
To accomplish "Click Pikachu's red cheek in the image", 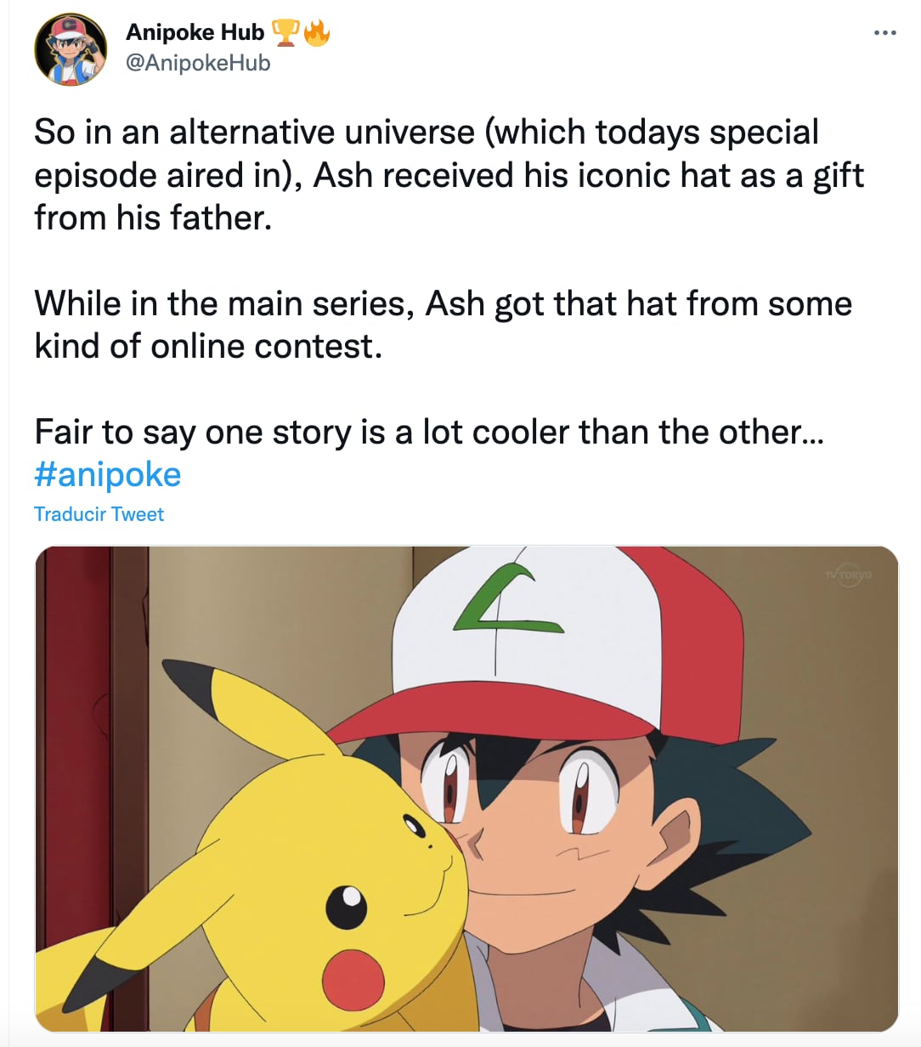I will coord(353,978).
